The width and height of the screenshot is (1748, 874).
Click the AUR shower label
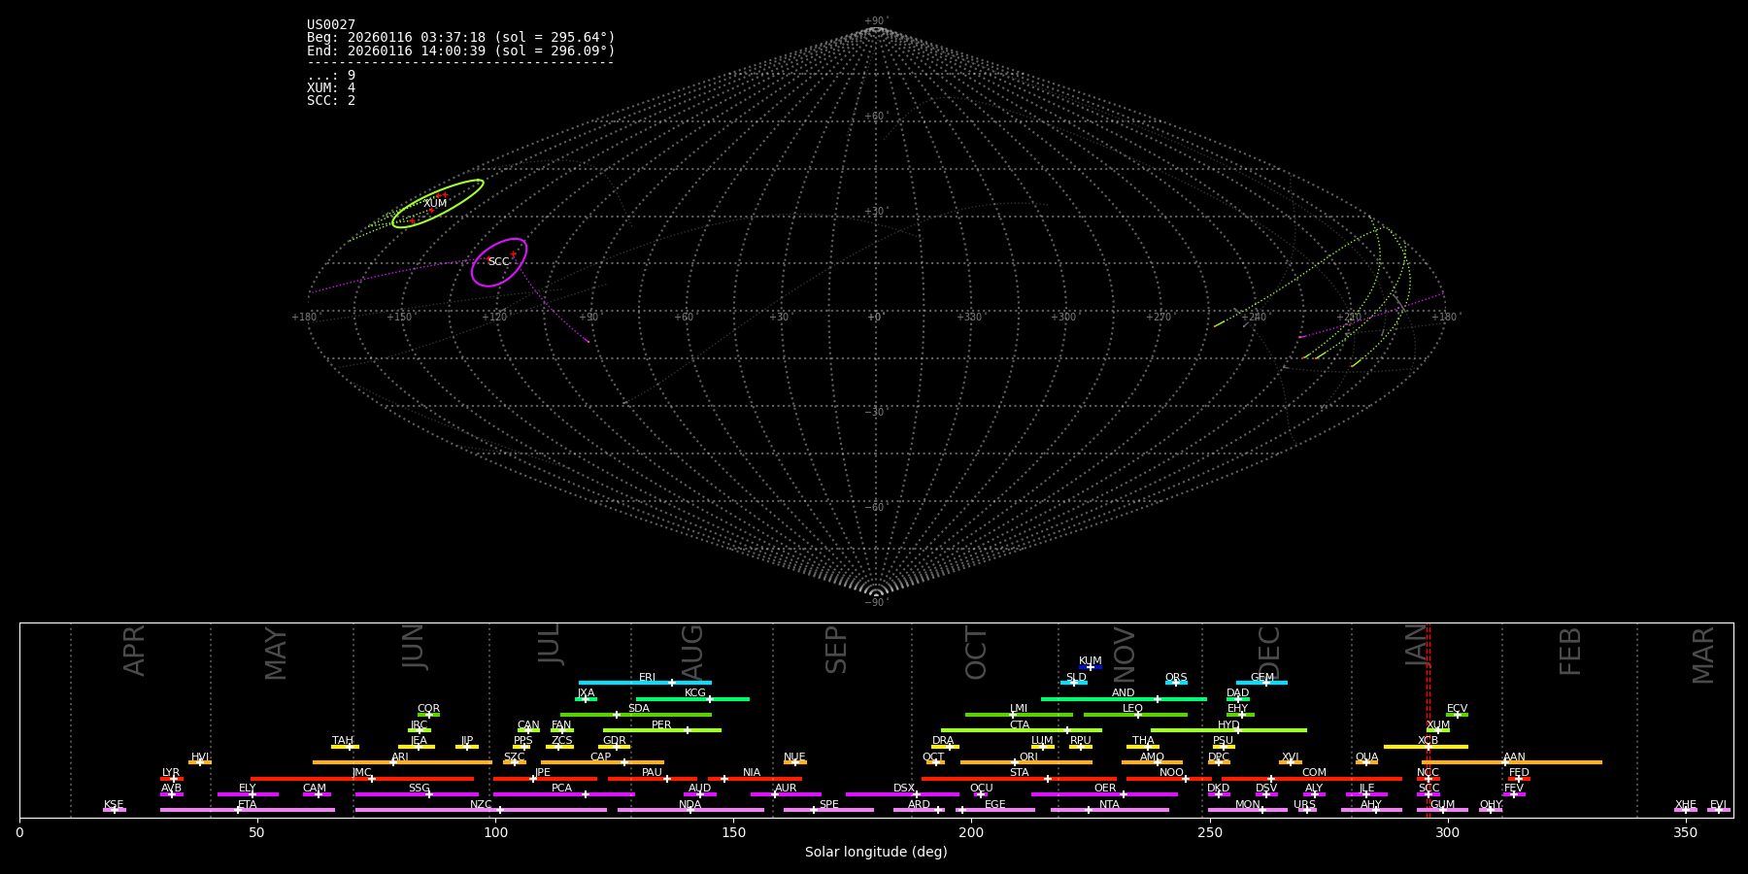(786, 789)
